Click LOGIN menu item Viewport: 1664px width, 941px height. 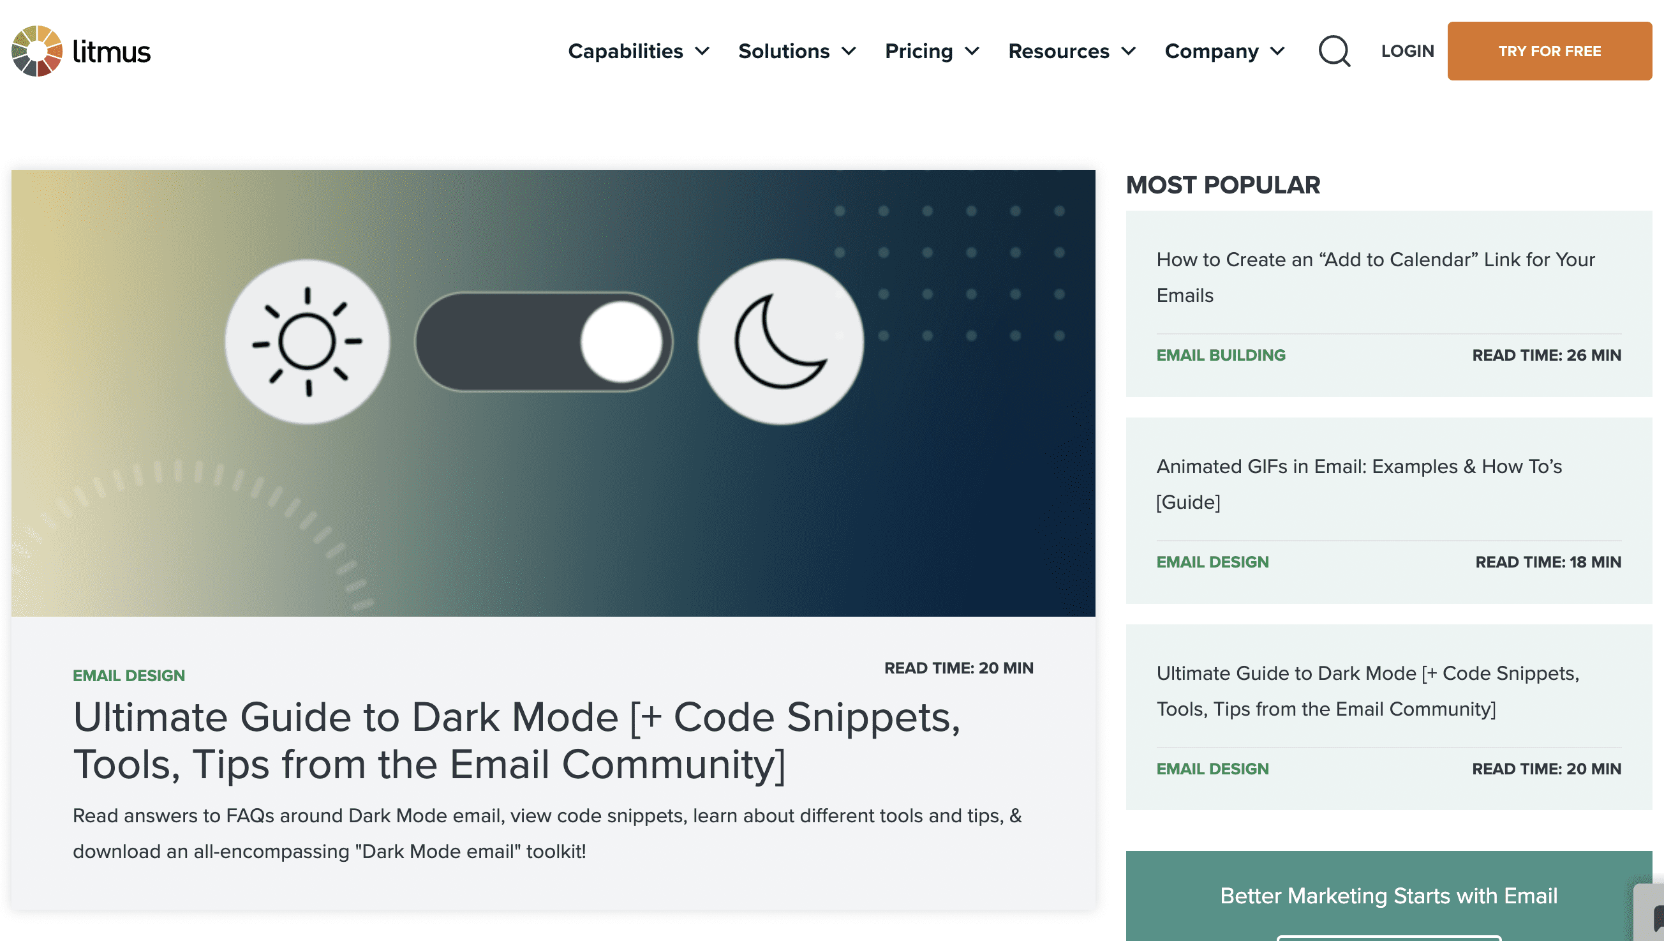point(1407,50)
